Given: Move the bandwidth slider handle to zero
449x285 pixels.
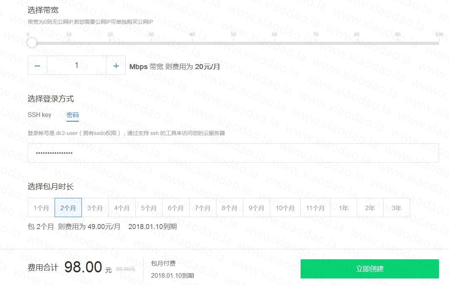Looking at the screenshot, I should click(x=32, y=43).
